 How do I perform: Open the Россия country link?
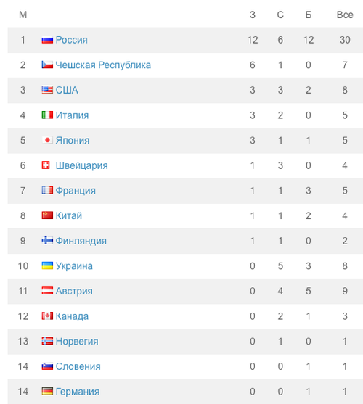72,40
